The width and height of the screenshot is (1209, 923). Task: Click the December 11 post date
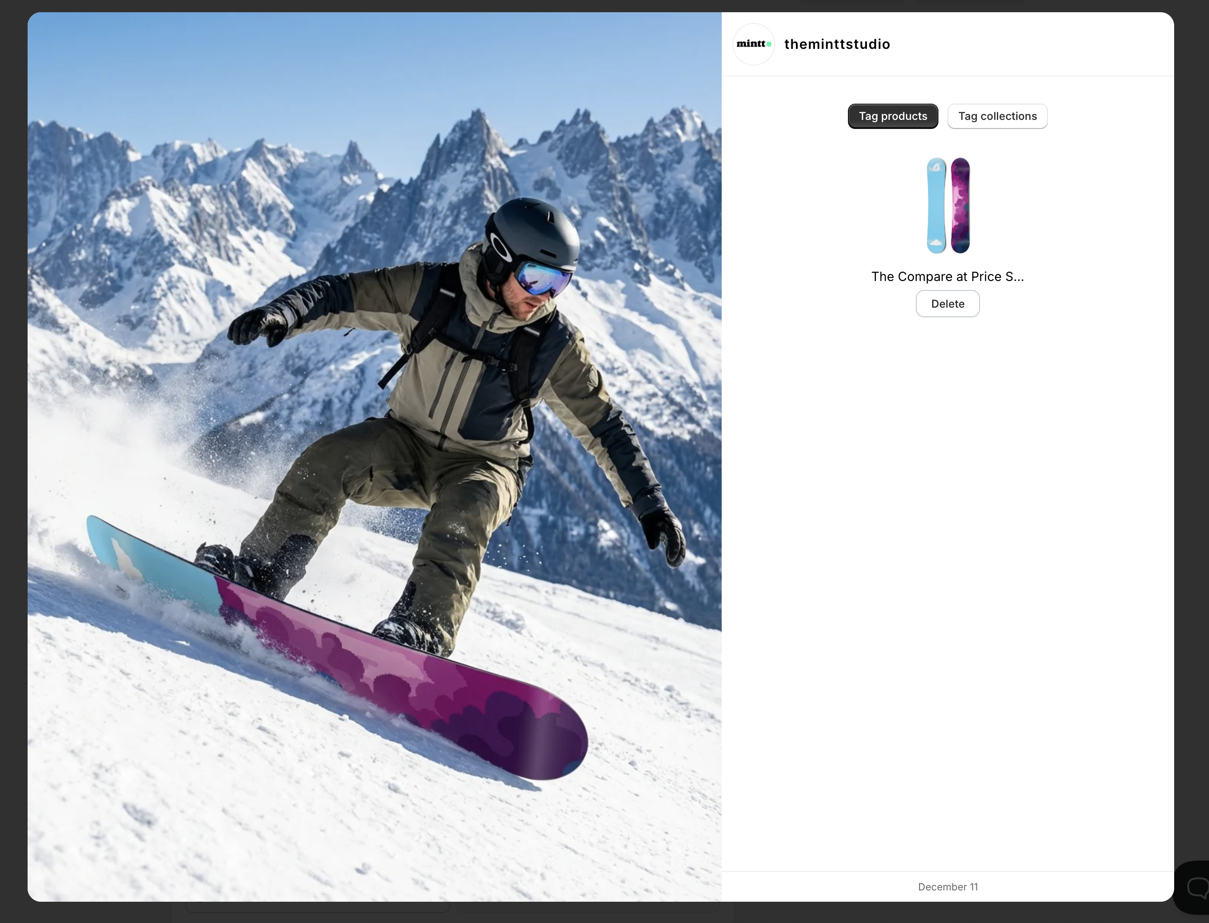pos(947,887)
